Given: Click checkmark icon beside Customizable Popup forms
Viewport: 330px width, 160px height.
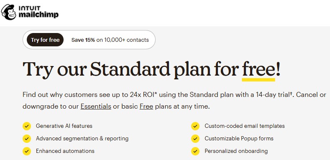Looking at the screenshot, I should (195, 139).
